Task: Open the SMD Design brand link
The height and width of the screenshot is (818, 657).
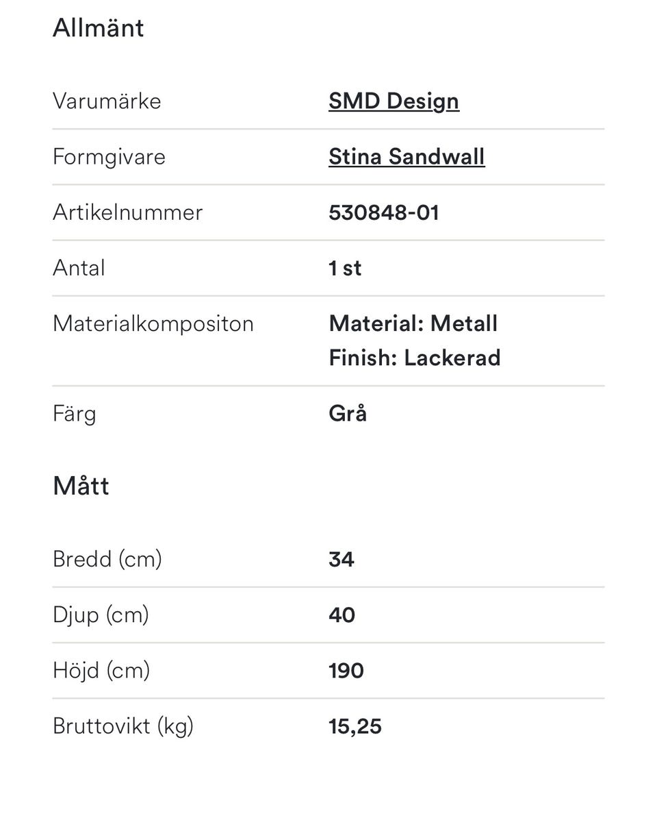Action: tap(394, 101)
